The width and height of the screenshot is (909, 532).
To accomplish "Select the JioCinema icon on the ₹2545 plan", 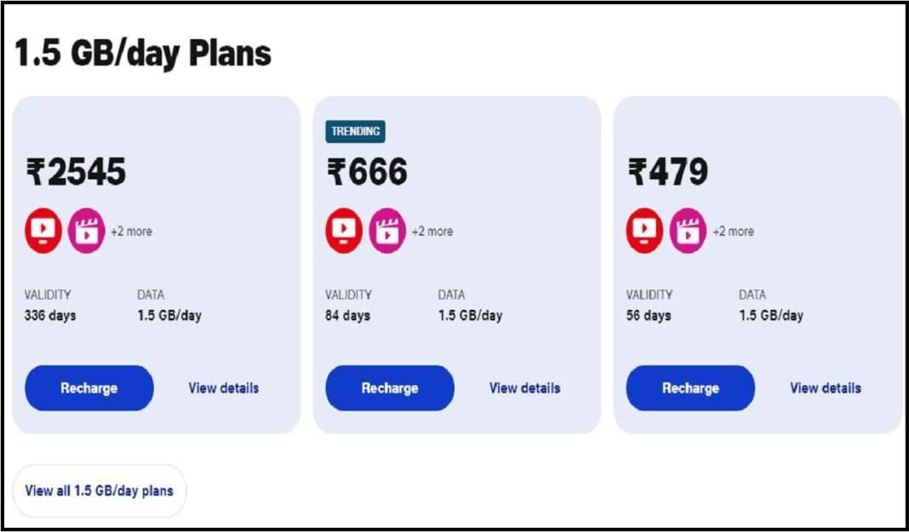I will [x=84, y=230].
